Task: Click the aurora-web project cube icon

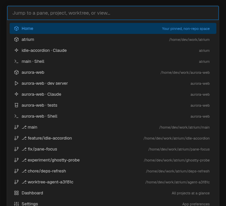Action: 16,72
